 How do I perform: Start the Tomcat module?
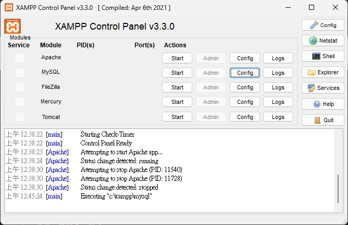(x=177, y=117)
